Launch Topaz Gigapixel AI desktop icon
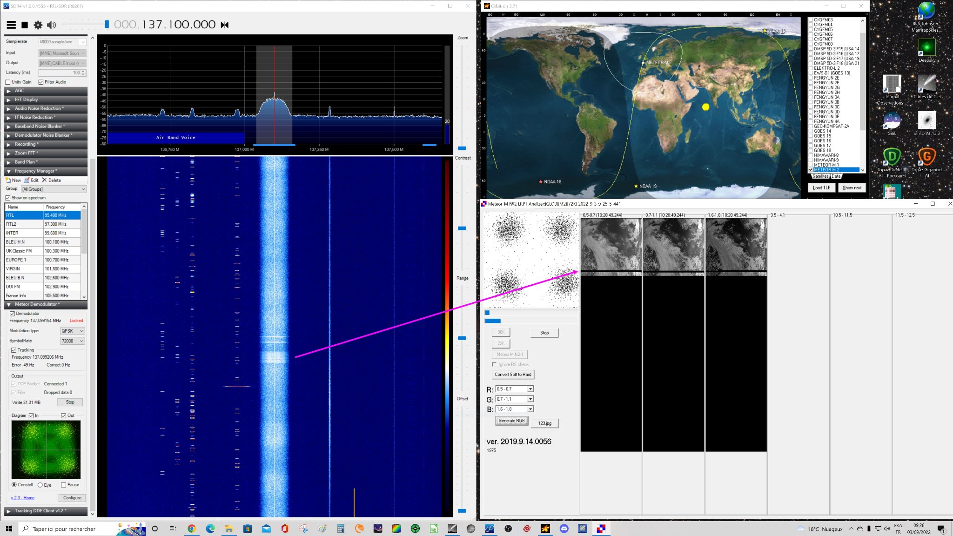Image resolution: width=953 pixels, height=536 pixels. click(x=926, y=162)
